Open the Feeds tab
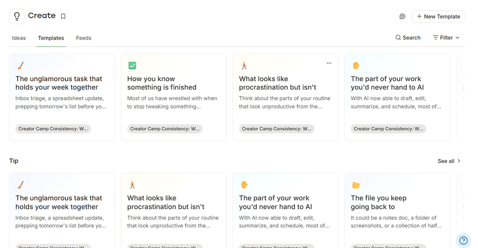478x248 pixels. click(84, 38)
